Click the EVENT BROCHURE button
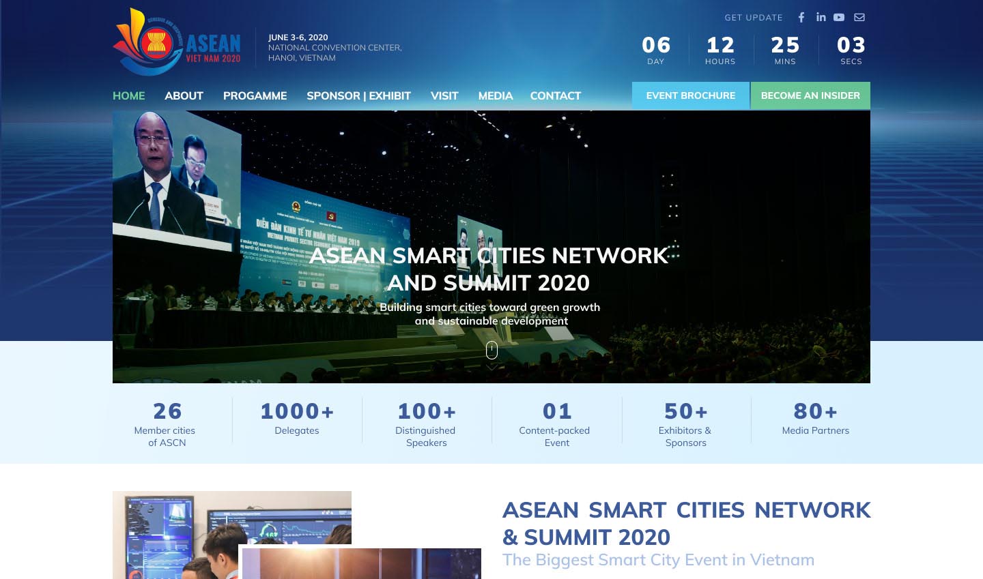This screenshot has height=579, width=983. (x=690, y=96)
